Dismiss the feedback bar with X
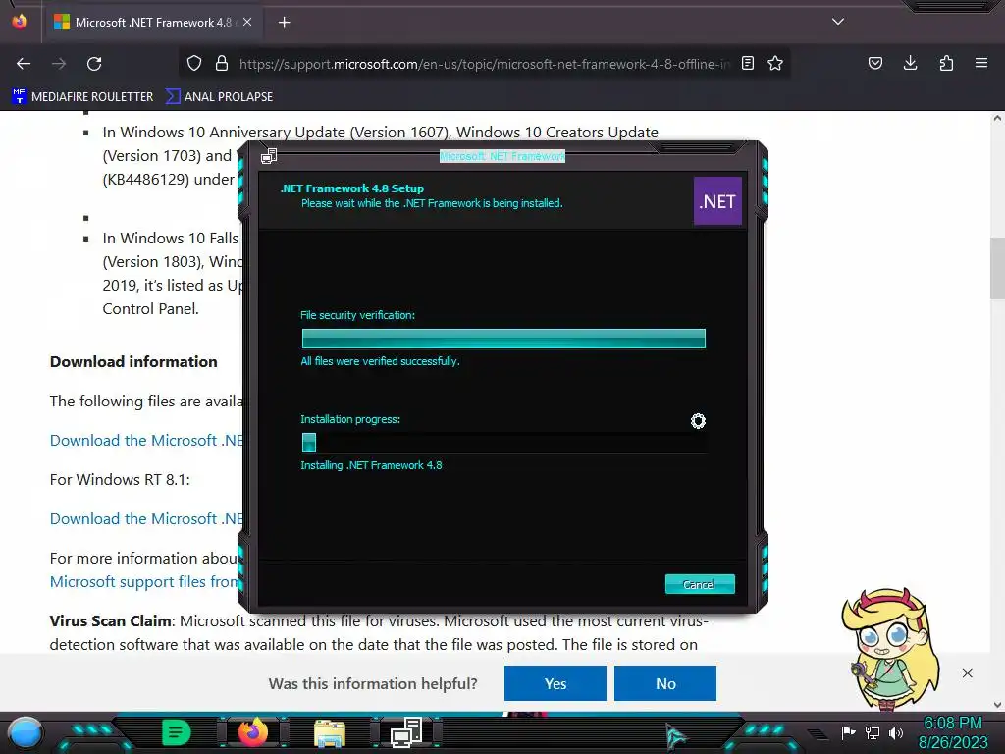1005x754 pixels. (967, 673)
